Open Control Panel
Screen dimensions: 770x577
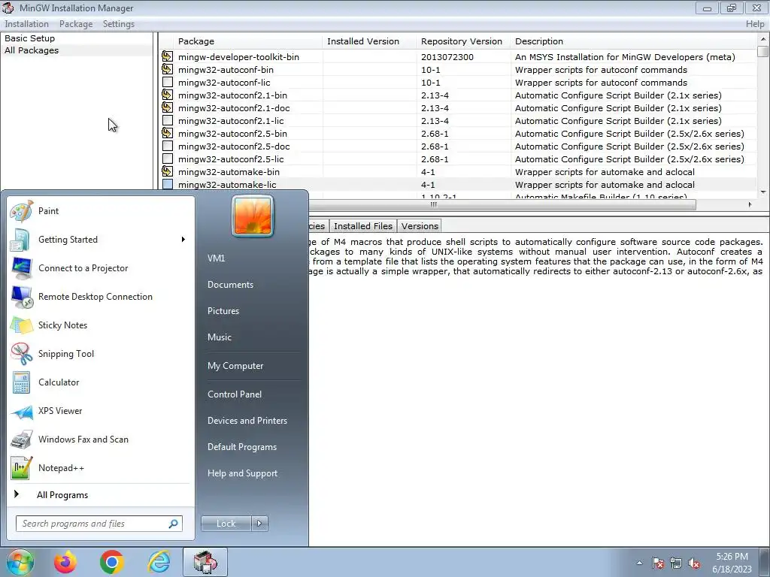[235, 394]
